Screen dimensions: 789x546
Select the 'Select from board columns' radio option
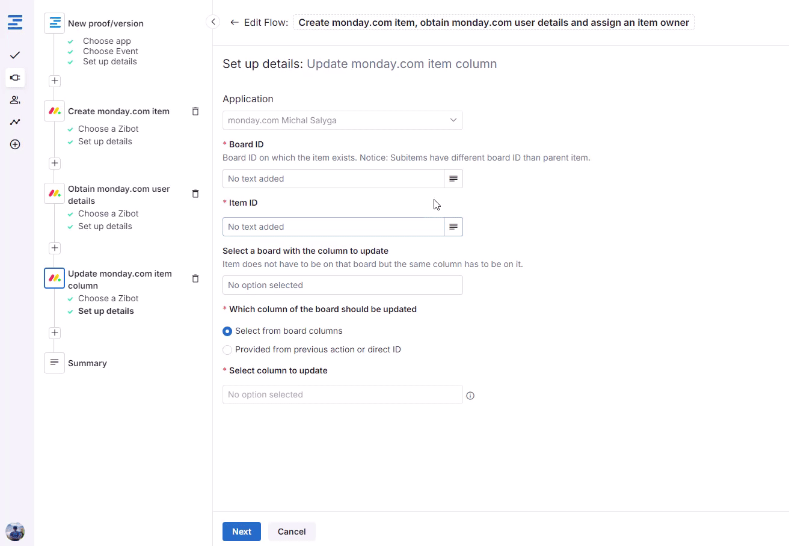click(x=227, y=331)
